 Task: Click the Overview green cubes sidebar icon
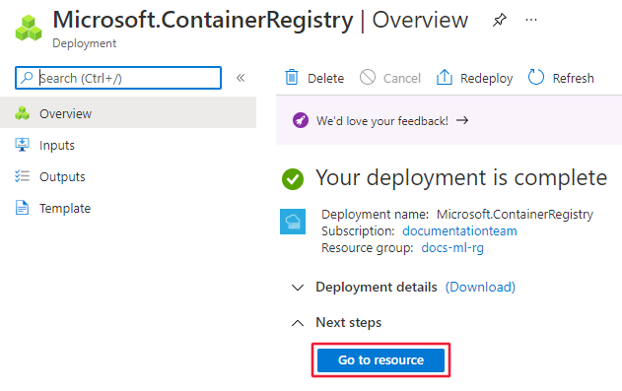(x=23, y=113)
